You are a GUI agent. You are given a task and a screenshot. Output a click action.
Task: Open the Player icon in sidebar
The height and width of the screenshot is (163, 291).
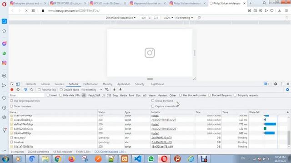pyautogui.click(x=4, y=76)
